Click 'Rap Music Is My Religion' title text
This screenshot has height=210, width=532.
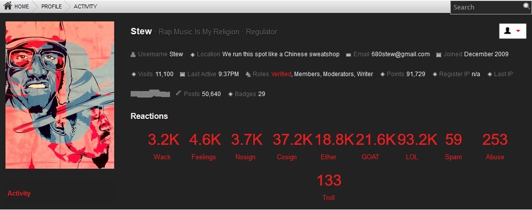coord(199,32)
